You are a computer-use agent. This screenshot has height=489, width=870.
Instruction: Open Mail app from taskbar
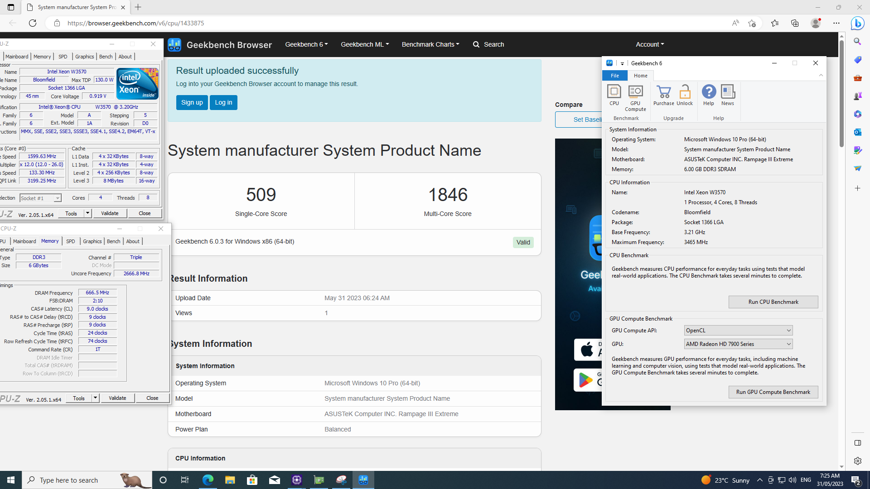(274, 480)
